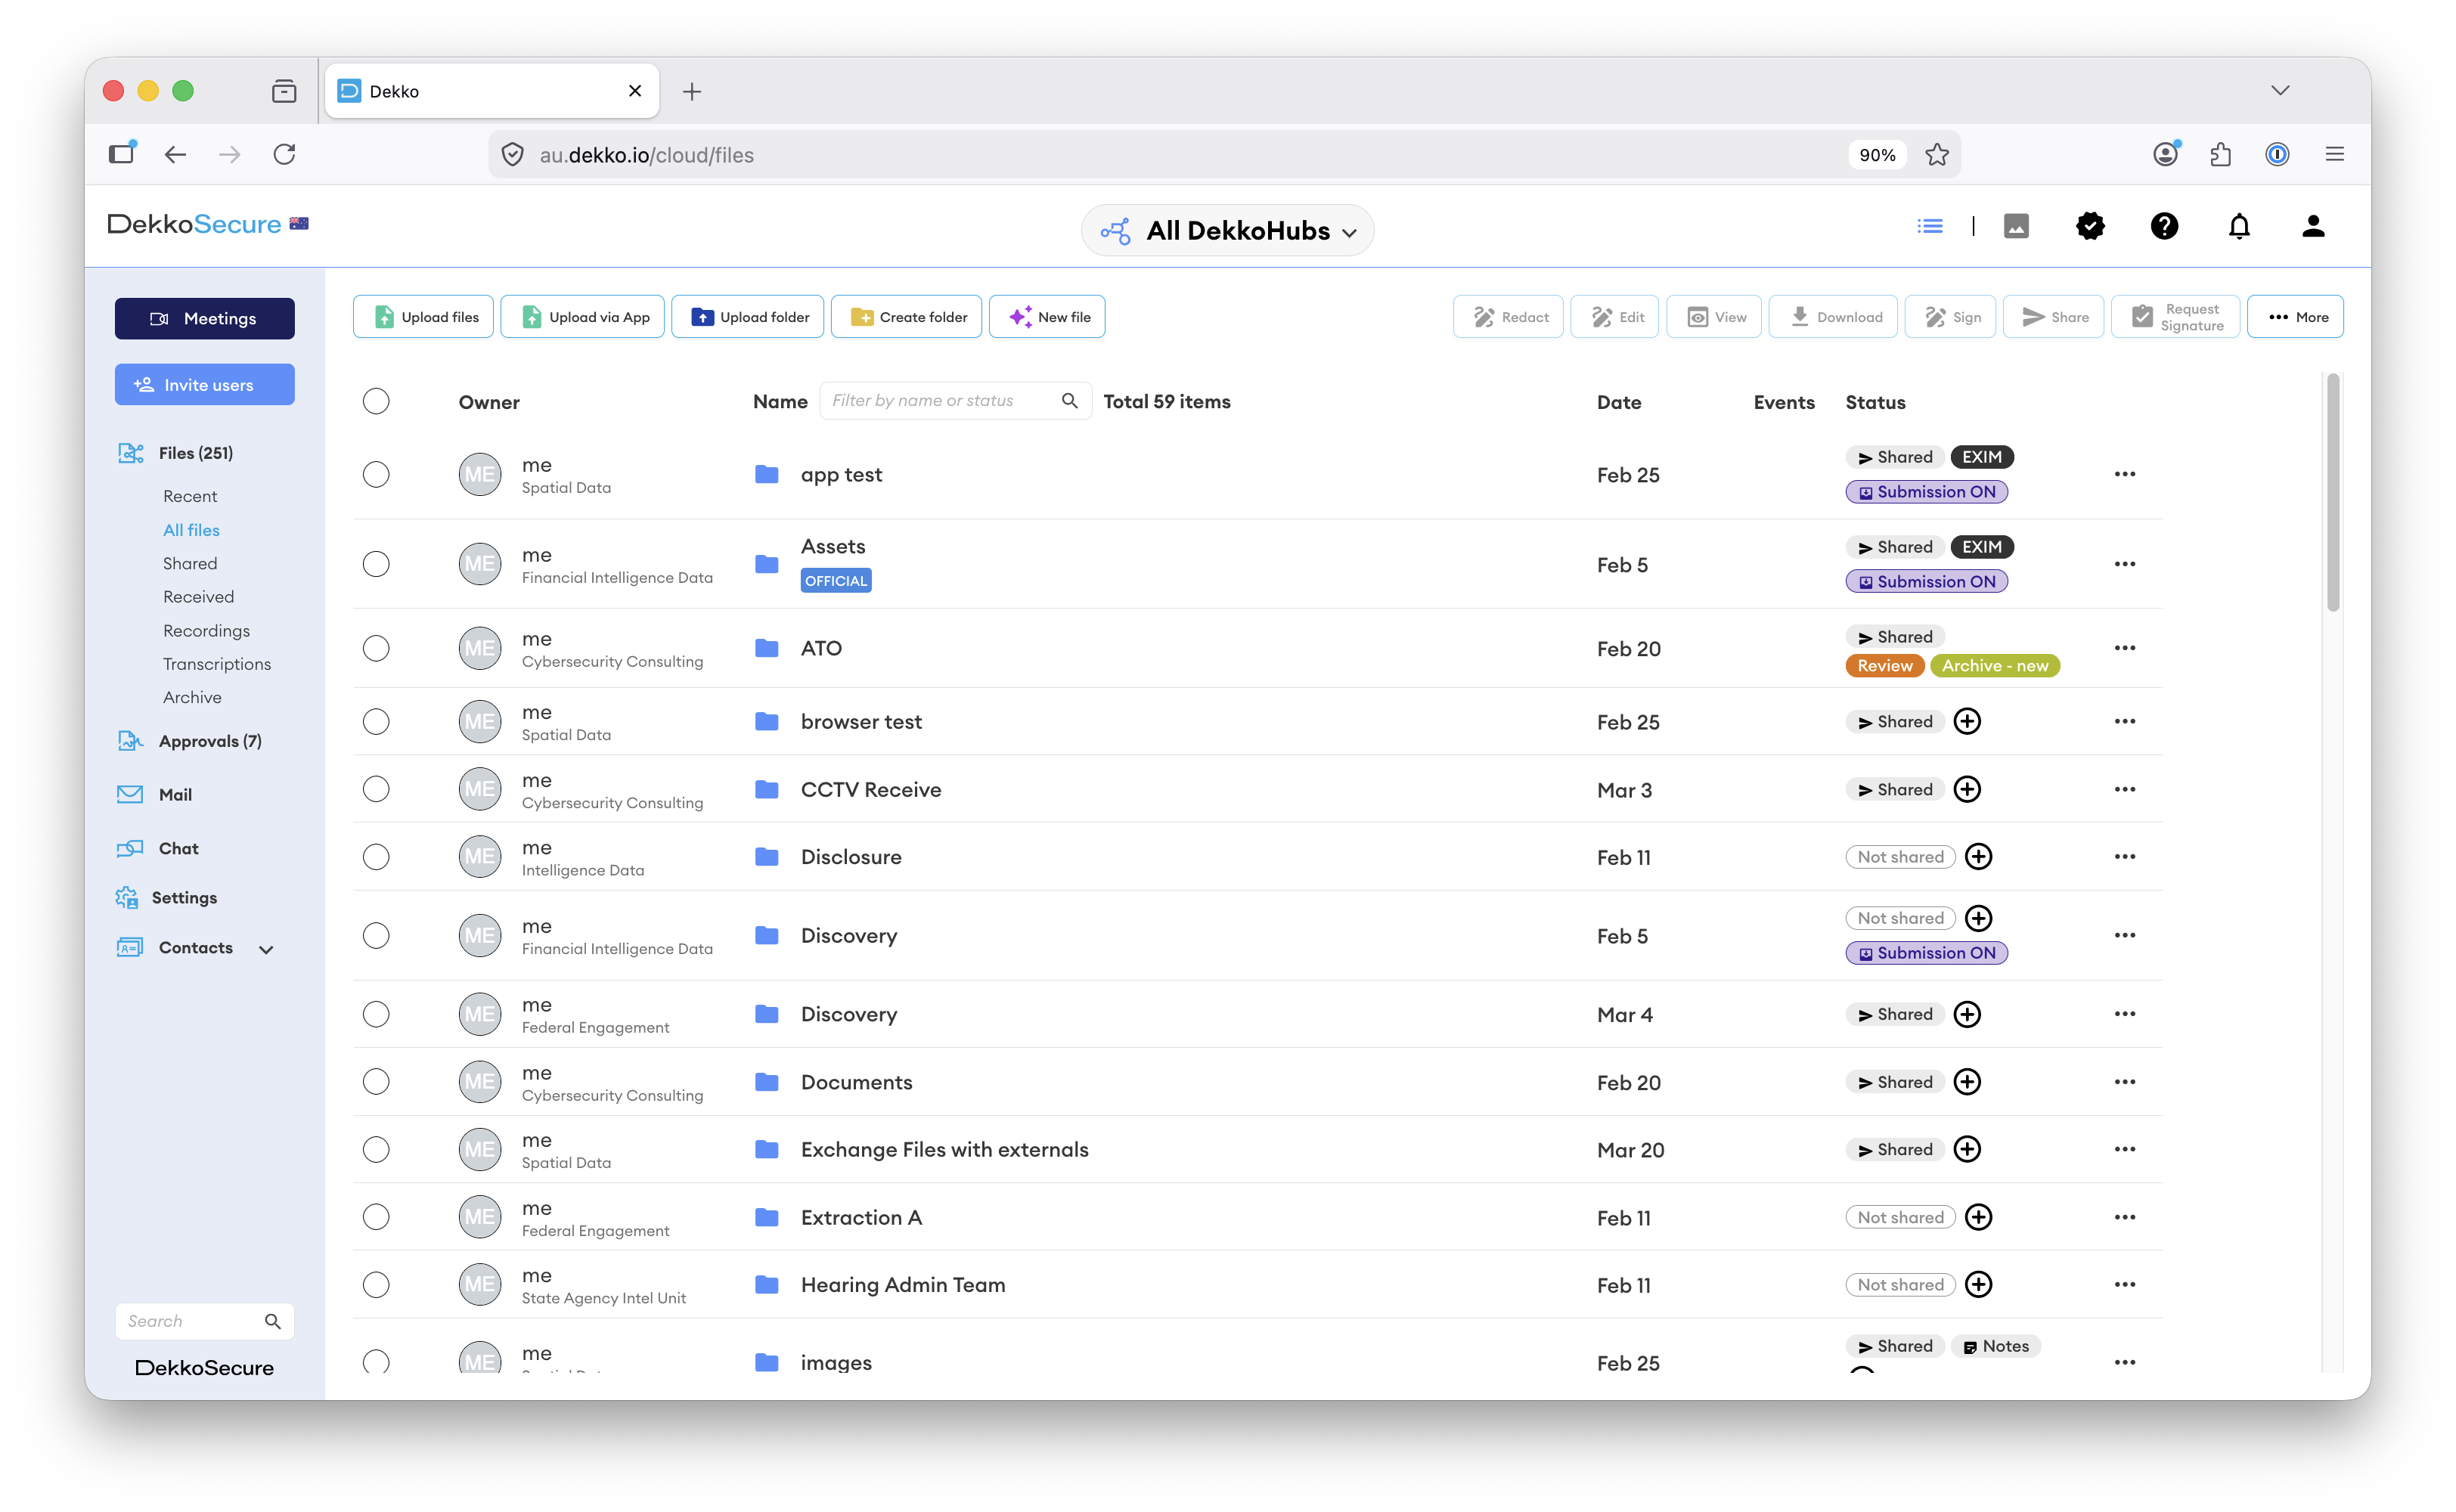Open the notifications bell
2456x1512 pixels.
2239,227
